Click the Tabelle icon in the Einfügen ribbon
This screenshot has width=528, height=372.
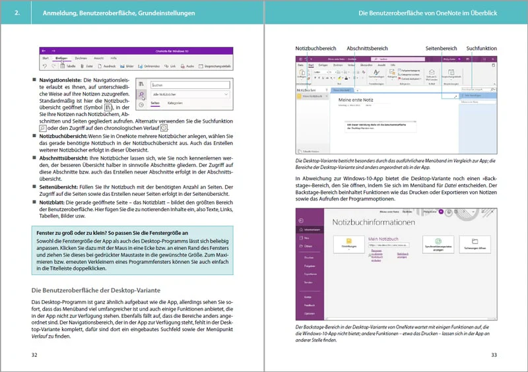pos(62,67)
